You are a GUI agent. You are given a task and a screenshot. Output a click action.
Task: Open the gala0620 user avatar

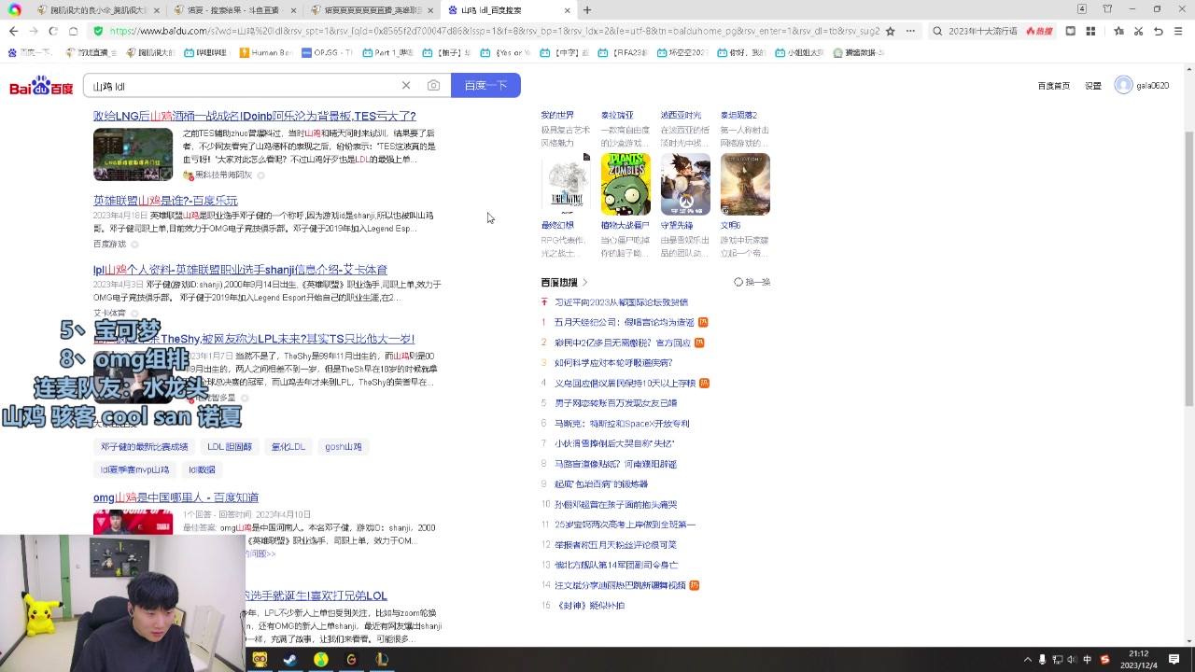tap(1123, 85)
